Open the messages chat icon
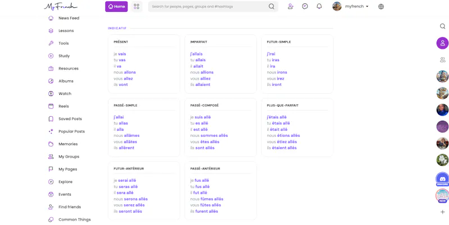Screen dimensions: 449x225 click(x=305, y=6)
